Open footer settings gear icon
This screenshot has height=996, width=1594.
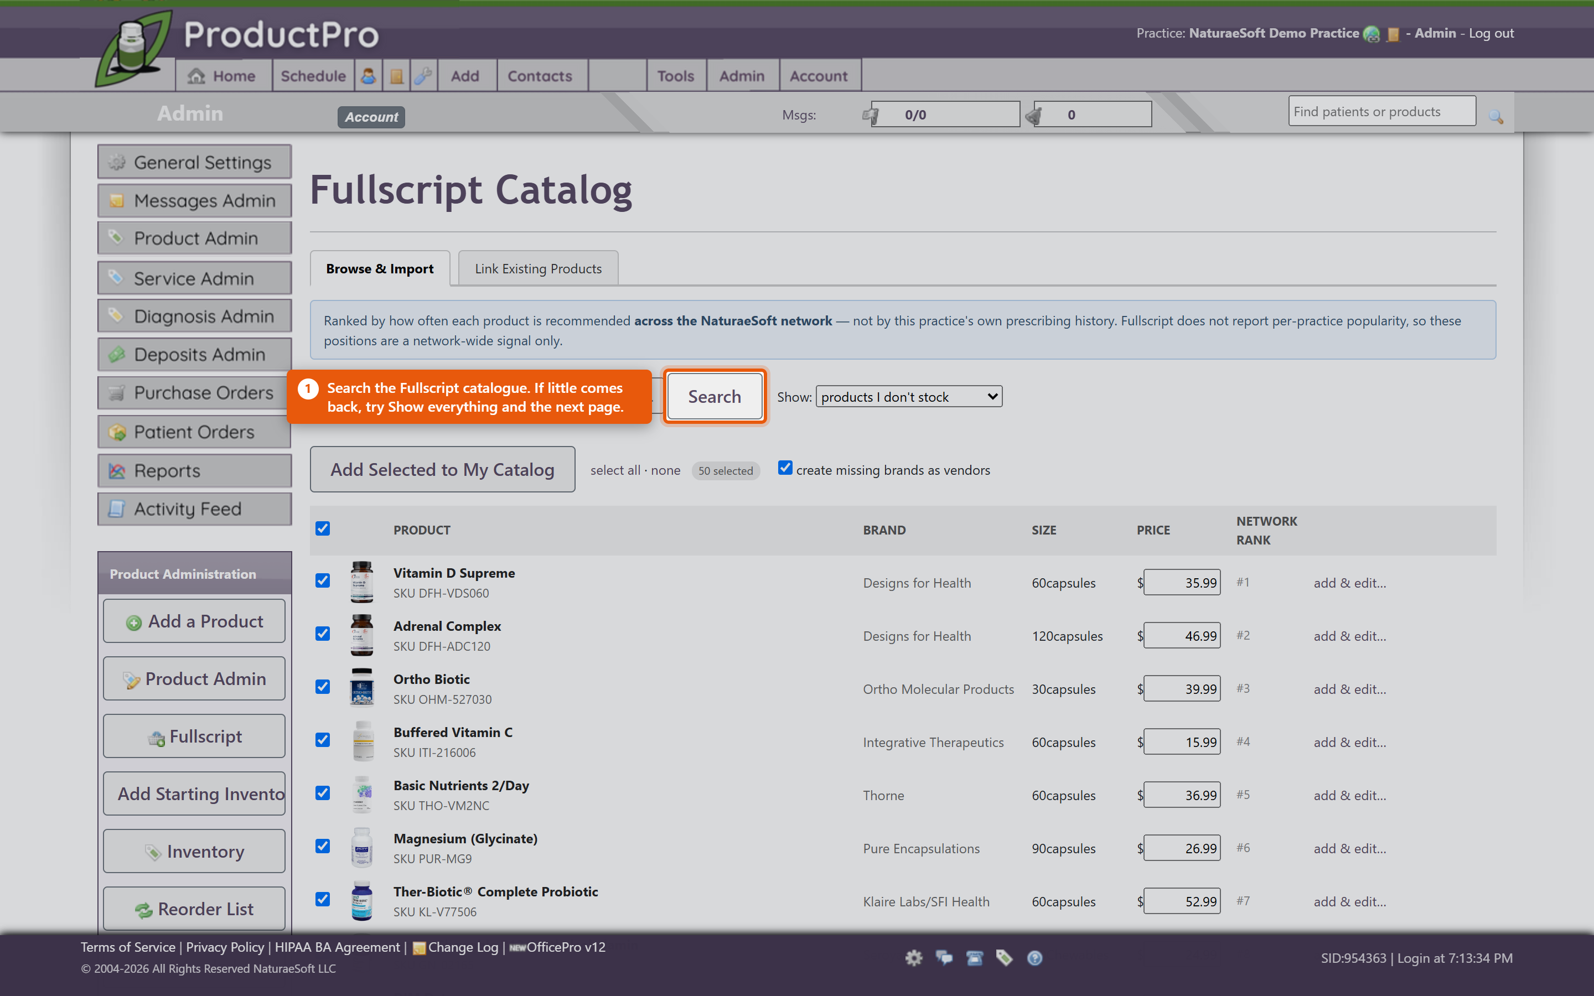coord(914,958)
